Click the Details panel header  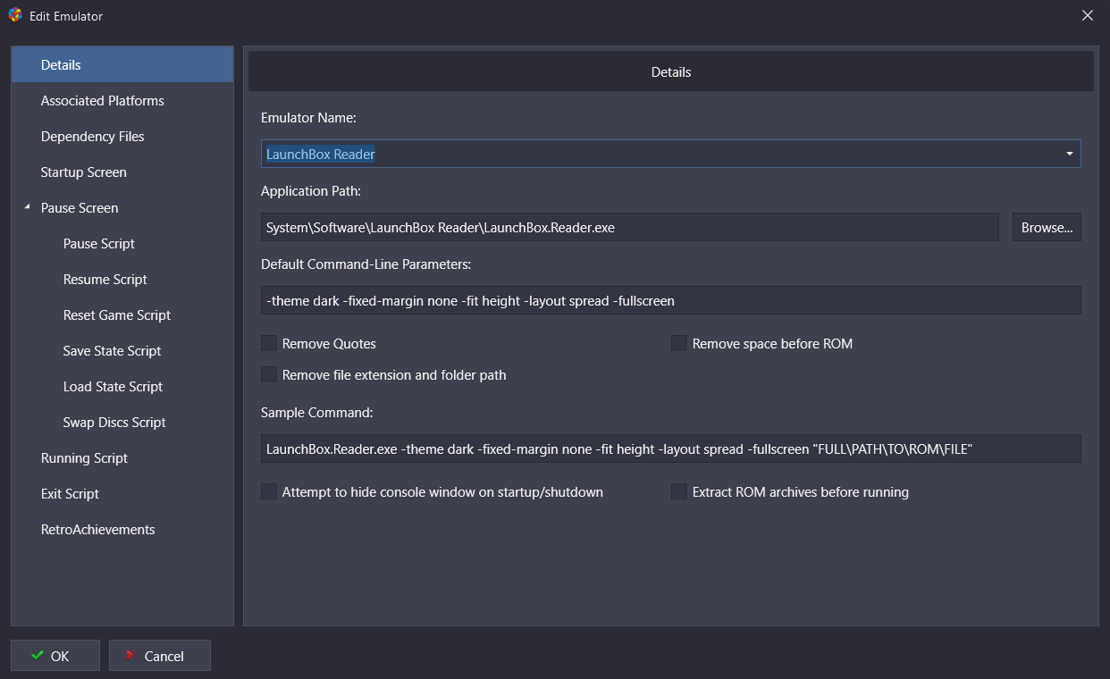point(671,71)
